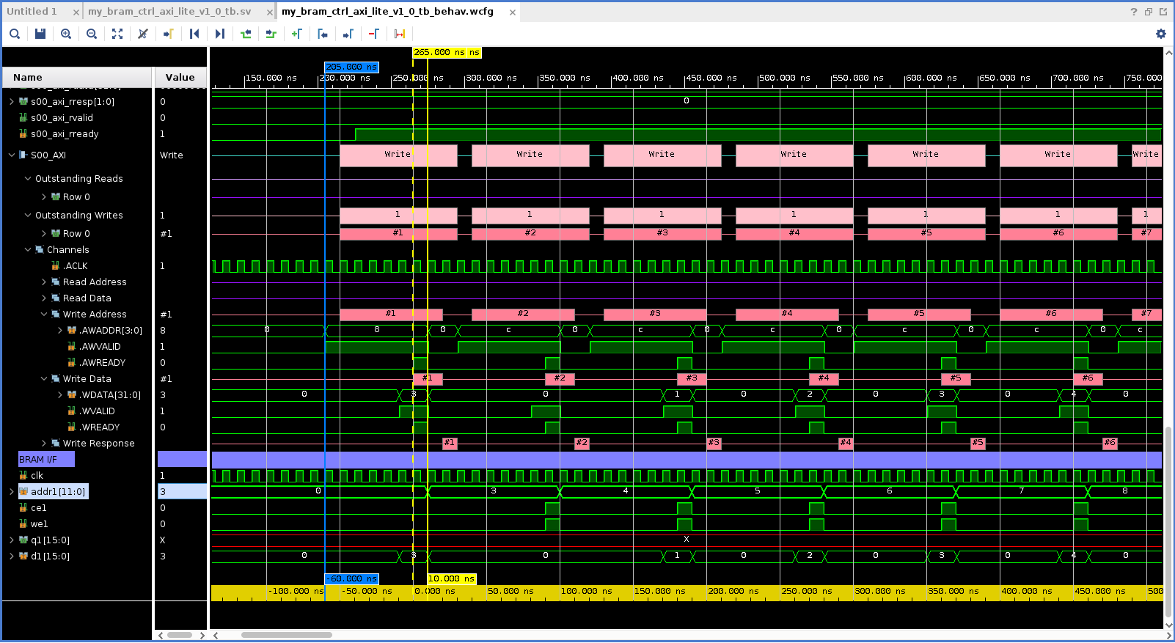Screen dimensions: 1175x643
Task: Open the waveform search tool
Action: [15, 34]
